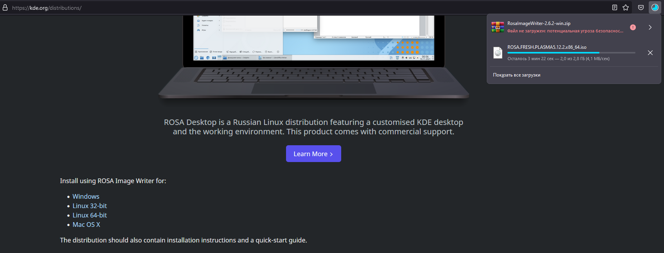
Task: Click the ISO file icon in downloads
Action: (498, 53)
